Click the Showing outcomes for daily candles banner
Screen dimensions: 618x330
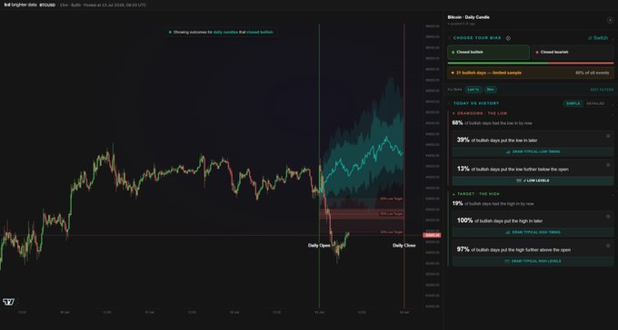[x=221, y=33]
